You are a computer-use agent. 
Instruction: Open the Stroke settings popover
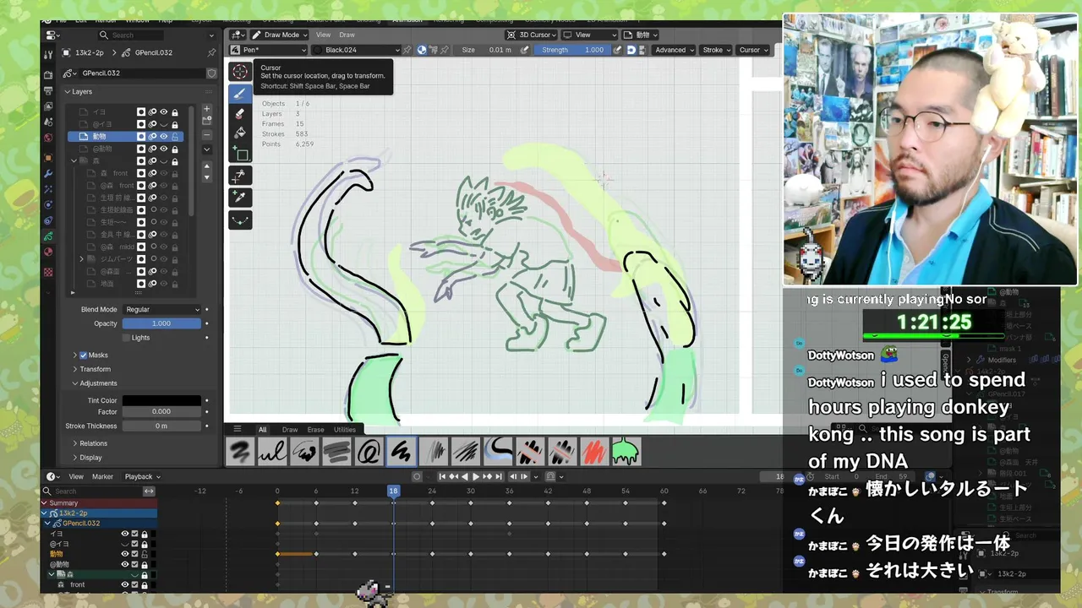coord(717,50)
